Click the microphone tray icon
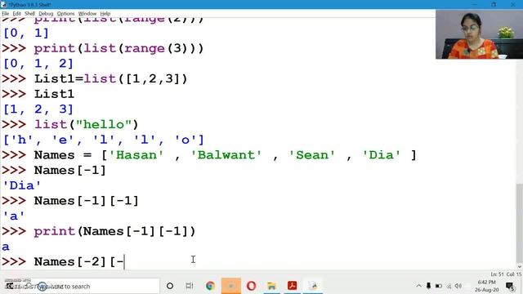523x294 pixels. 428,286
